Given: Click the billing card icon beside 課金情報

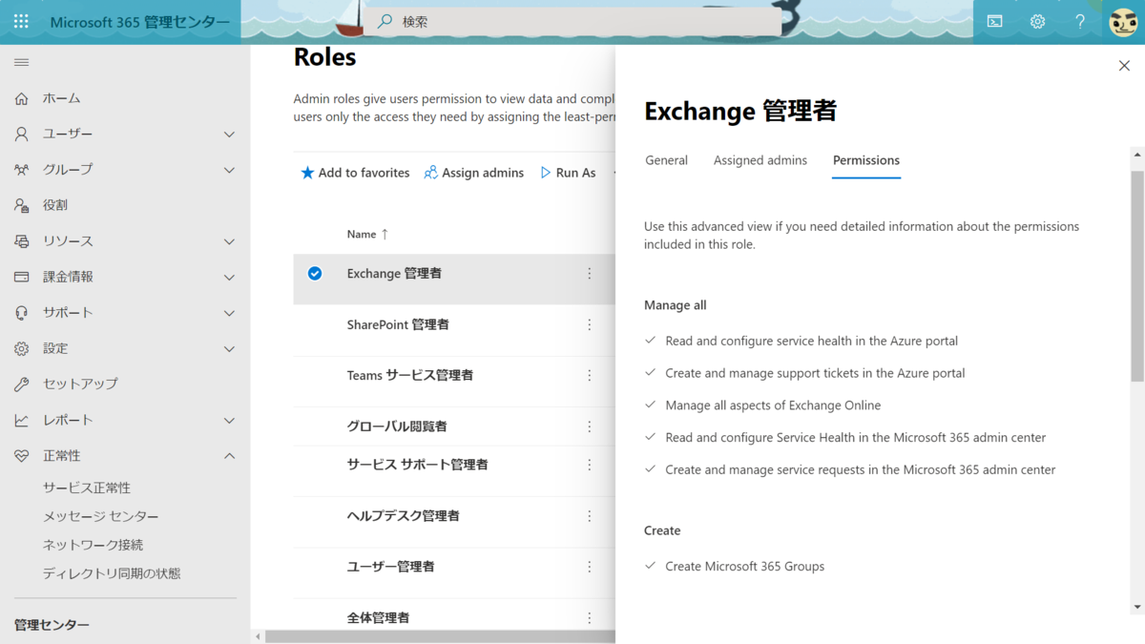Looking at the screenshot, I should pyautogui.click(x=21, y=277).
